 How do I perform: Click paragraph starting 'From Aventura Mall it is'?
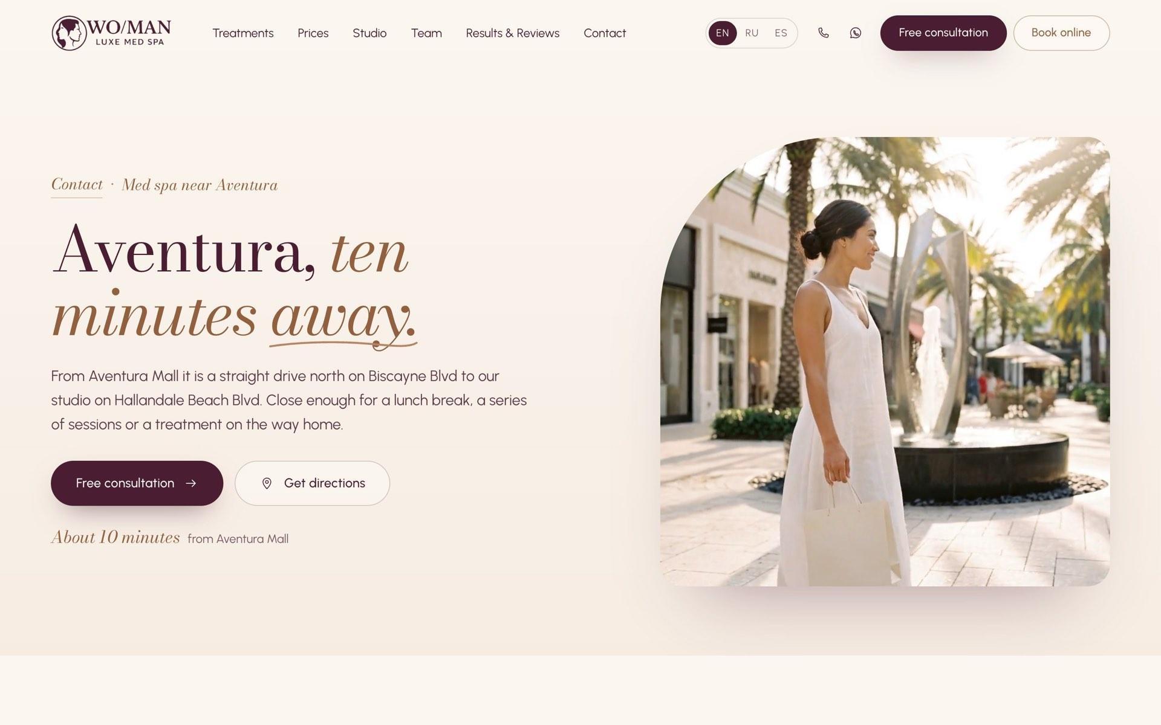[x=289, y=400]
